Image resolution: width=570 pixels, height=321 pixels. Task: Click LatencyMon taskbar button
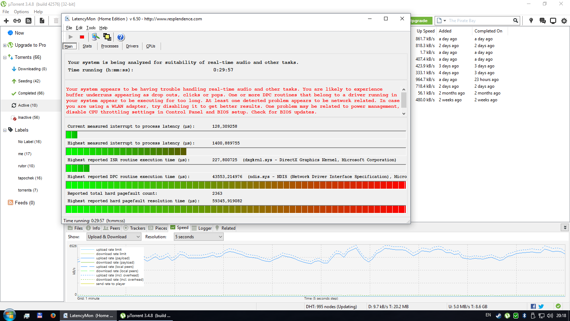(89, 316)
